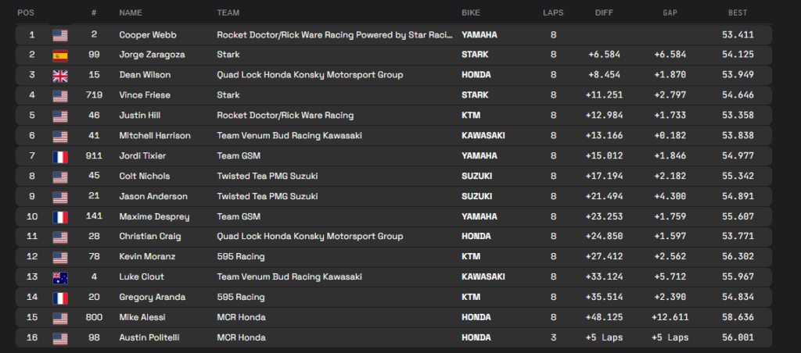Click the Australian flag beside Luke Clout
The width and height of the screenshot is (801, 353).
pyautogui.click(x=60, y=278)
